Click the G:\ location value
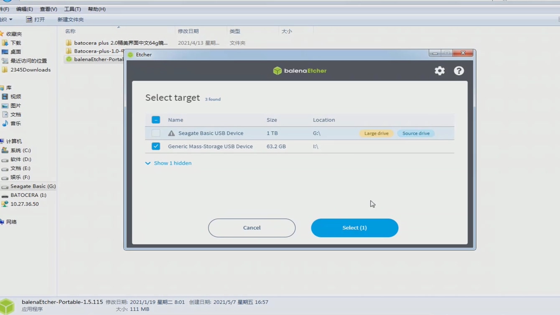 click(316, 133)
